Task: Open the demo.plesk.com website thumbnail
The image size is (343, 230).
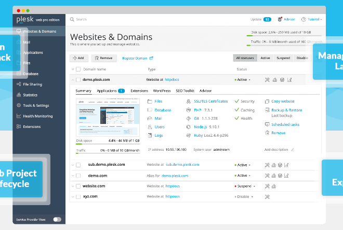Action: [108, 117]
